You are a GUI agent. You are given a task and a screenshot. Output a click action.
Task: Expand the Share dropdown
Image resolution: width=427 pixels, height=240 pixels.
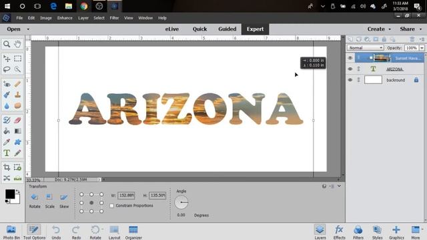coord(420,29)
